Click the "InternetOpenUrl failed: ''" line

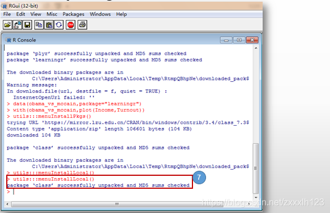(54, 97)
